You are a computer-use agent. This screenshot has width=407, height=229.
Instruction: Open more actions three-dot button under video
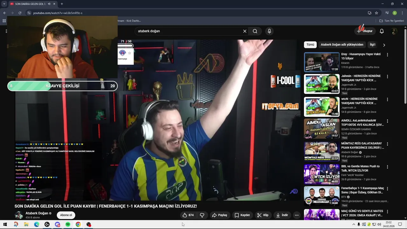(297, 215)
